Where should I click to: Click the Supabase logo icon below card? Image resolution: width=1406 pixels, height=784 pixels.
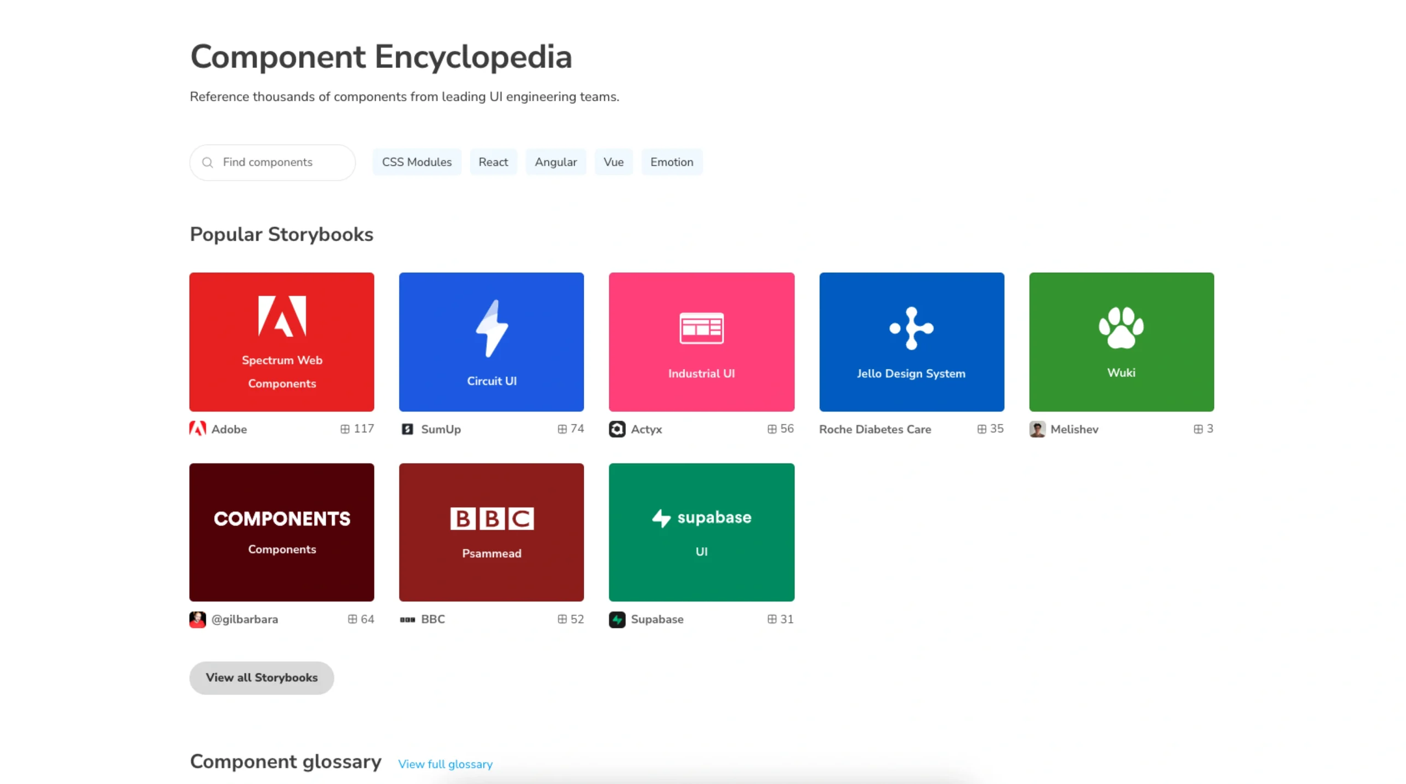(x=617, y=620)
